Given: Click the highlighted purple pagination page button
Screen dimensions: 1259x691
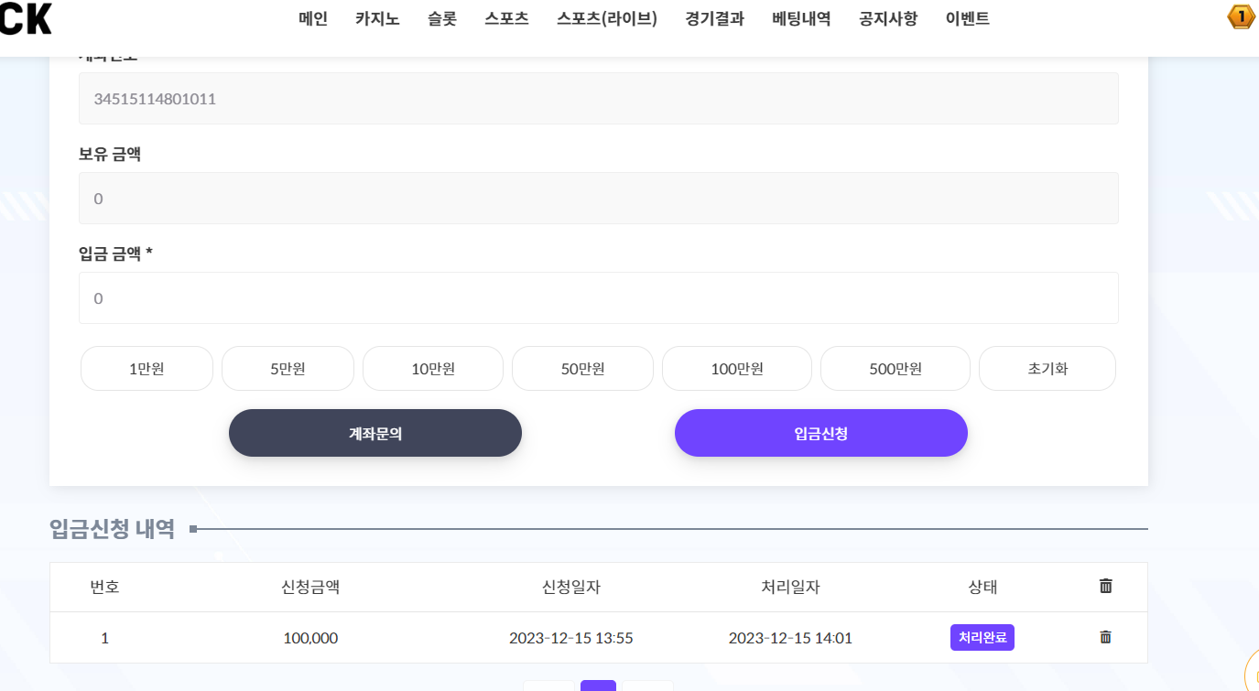Looking at the screenshot, I should pos(598,686).
